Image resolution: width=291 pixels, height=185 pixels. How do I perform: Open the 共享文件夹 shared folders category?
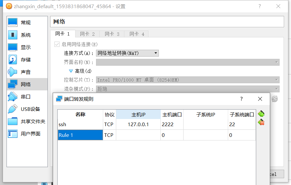pos(33,121)
